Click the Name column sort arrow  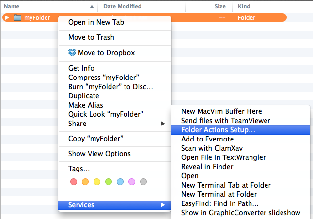click(x=92, y=6)
